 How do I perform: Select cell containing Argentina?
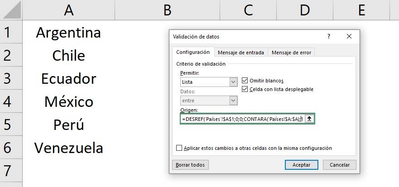68,33
